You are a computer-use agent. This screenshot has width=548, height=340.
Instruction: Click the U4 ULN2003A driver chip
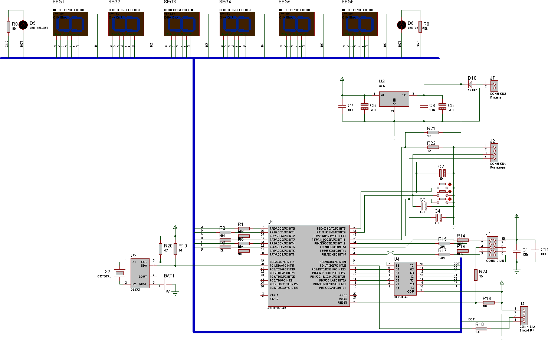(x=405, y=278)
